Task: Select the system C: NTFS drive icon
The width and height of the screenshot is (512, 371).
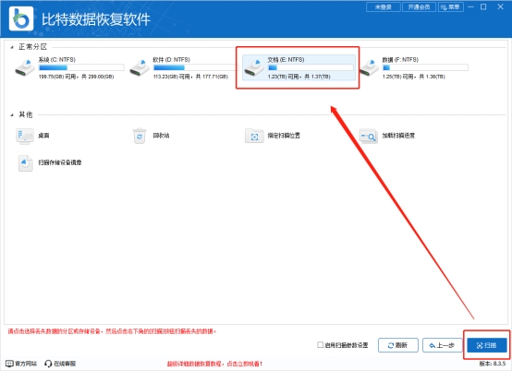Action: point(25,67)
